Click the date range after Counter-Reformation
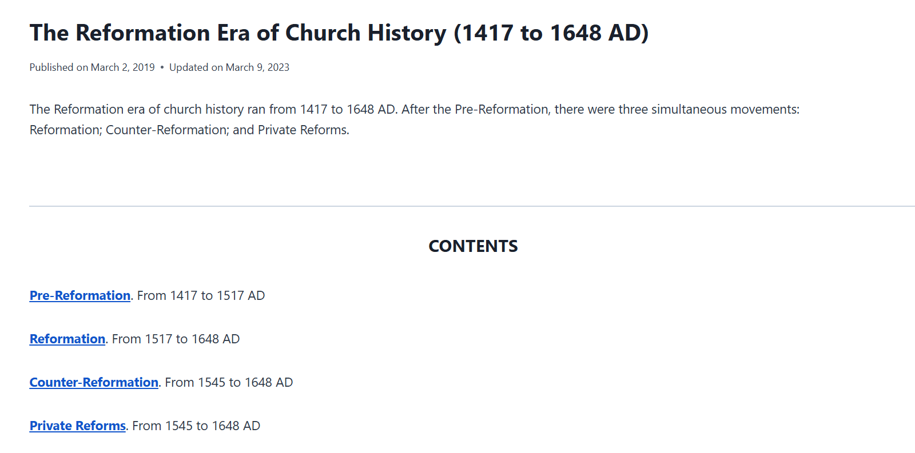This screenshot has width=915, height=453. point(229,382)
